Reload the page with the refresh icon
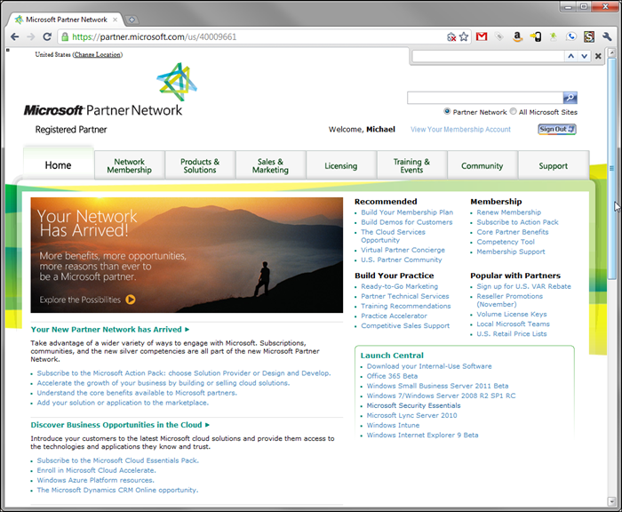622x512 pixels. [x=47, y=37]
